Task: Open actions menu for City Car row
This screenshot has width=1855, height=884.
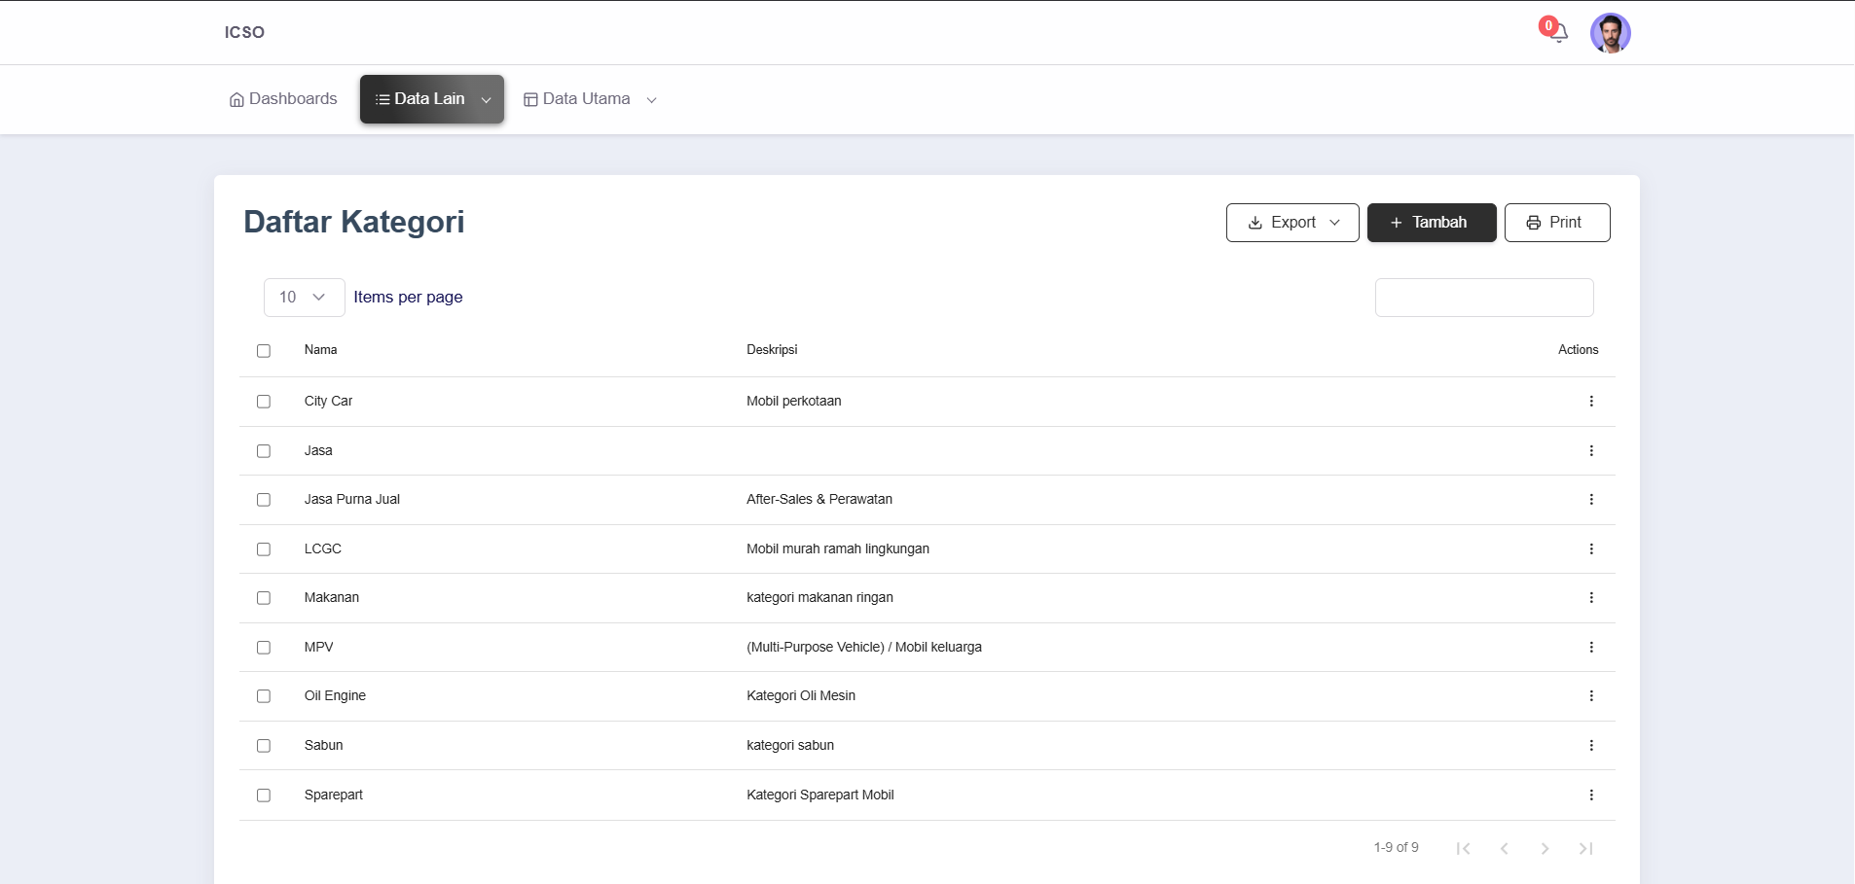Action: tap(1591, 402)
